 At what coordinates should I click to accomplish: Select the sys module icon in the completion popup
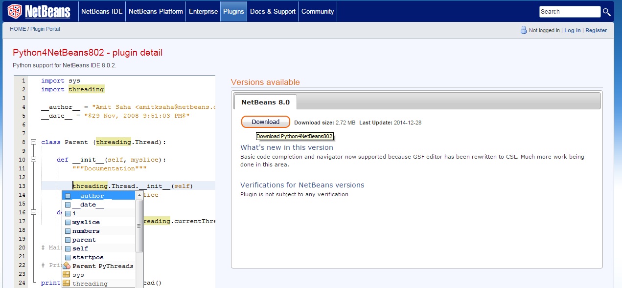[68, 274]
